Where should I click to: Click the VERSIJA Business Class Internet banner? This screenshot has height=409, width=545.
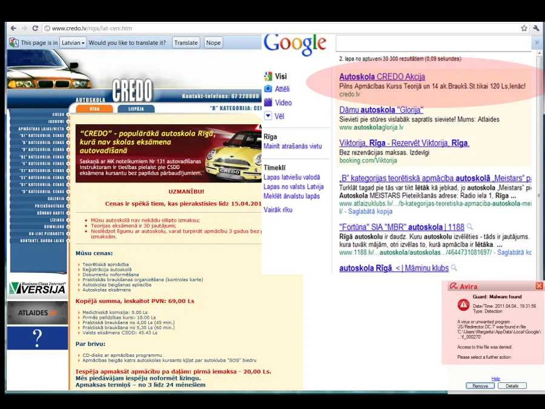(37, 288)
